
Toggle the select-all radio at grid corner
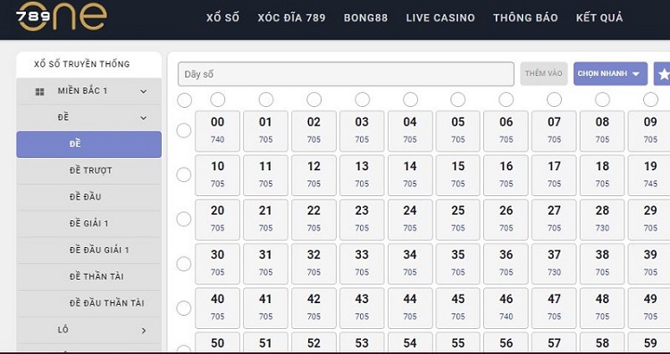point(185,100)
